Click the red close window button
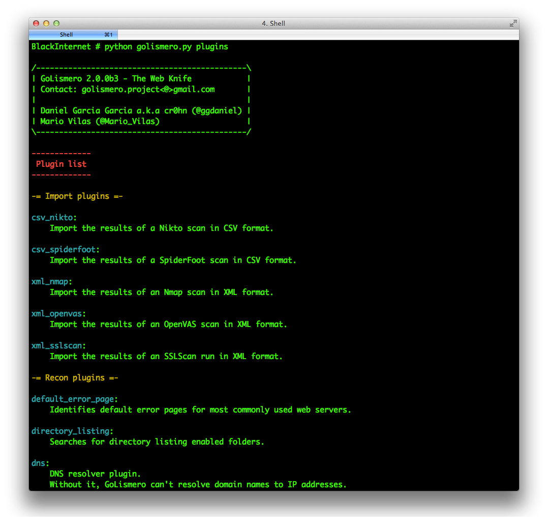The width and height of the screenshot is (548, 531). [x=36, y=23]
